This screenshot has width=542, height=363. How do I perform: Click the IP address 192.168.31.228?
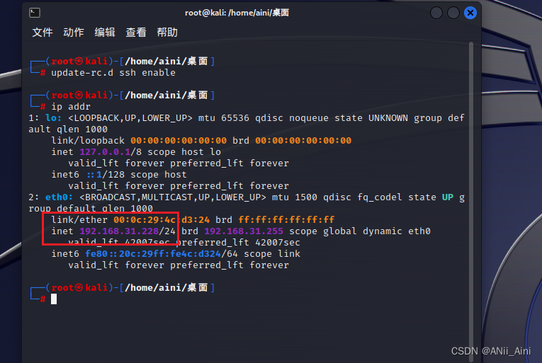coord(119,231)
